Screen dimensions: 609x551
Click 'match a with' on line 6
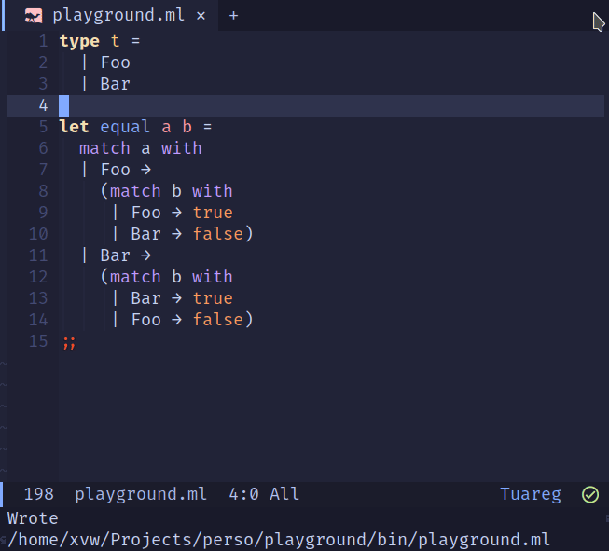pos(140,148)
